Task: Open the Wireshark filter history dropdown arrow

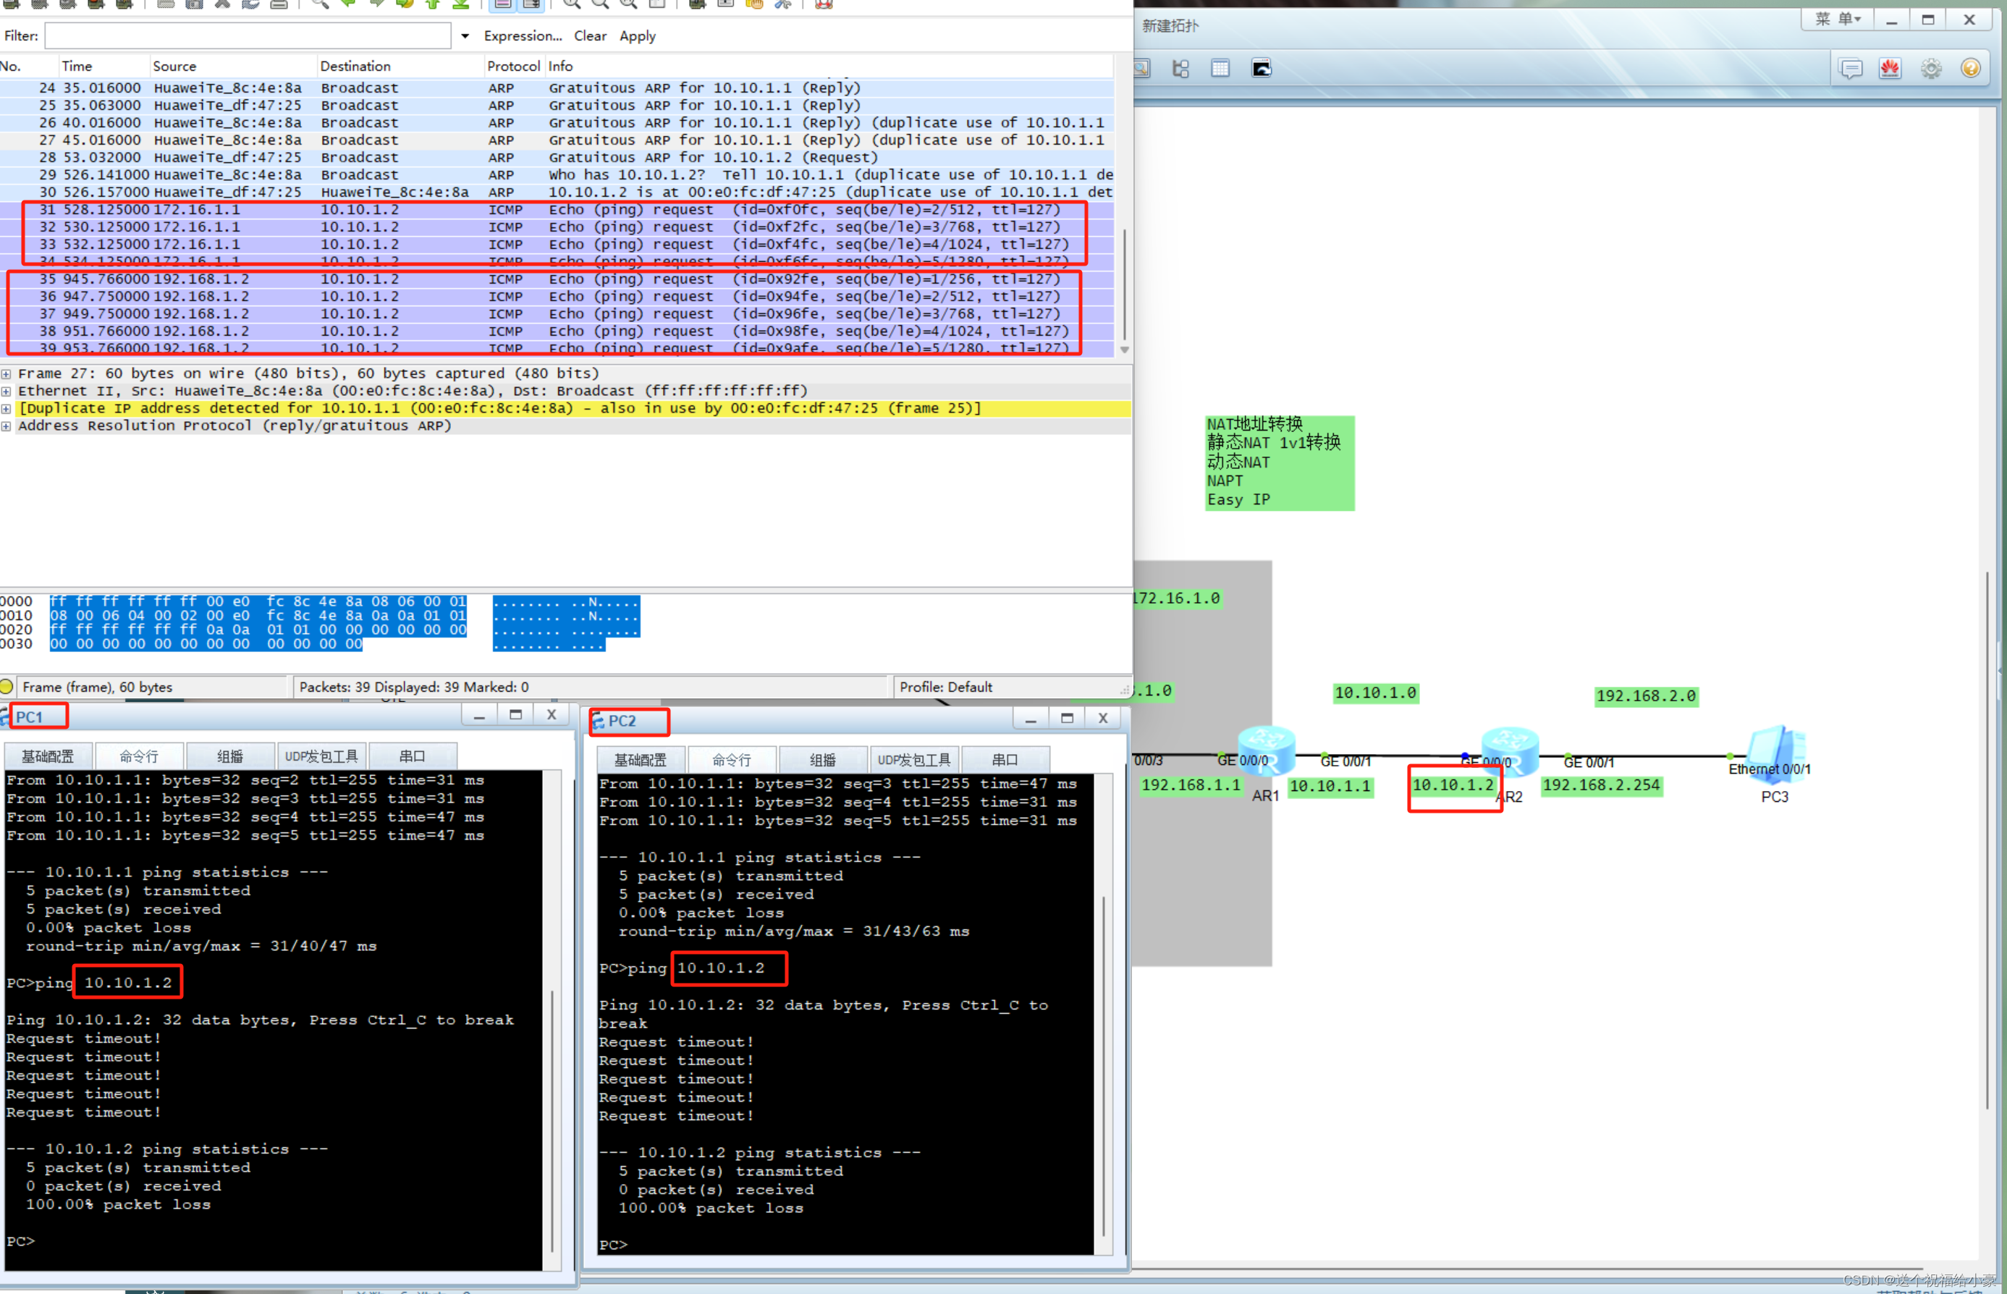Action: pos(465,36)
